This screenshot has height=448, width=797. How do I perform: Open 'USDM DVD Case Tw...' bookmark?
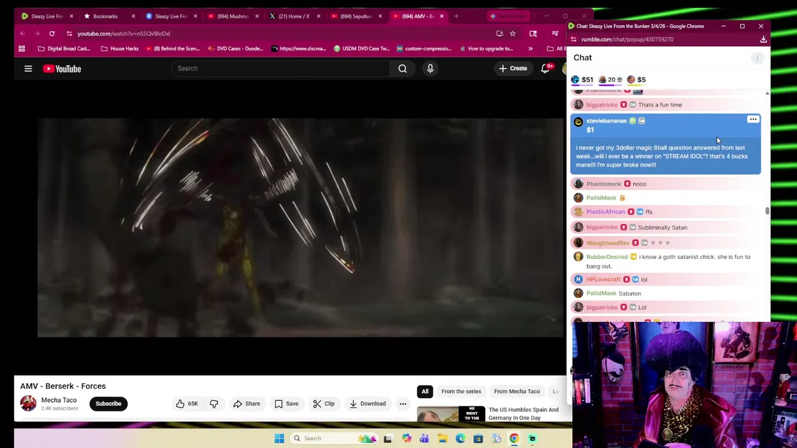click(x=362, y=49)
